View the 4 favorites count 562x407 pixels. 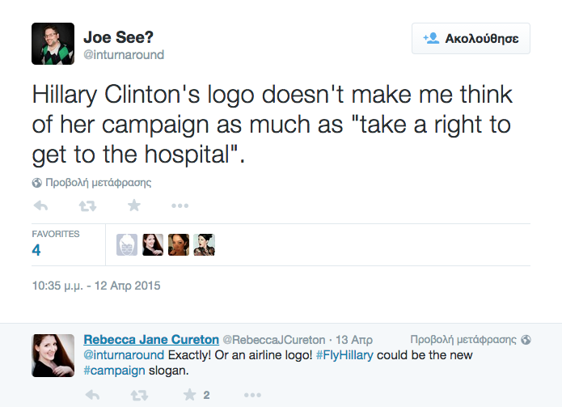[36, 250]
